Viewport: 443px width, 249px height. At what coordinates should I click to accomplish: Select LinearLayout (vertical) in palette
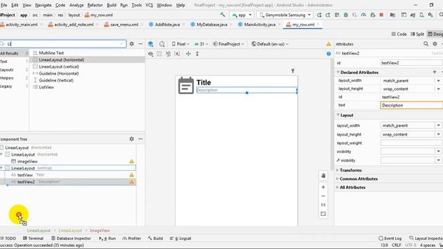pyautogui.click(x=59, y=66)
